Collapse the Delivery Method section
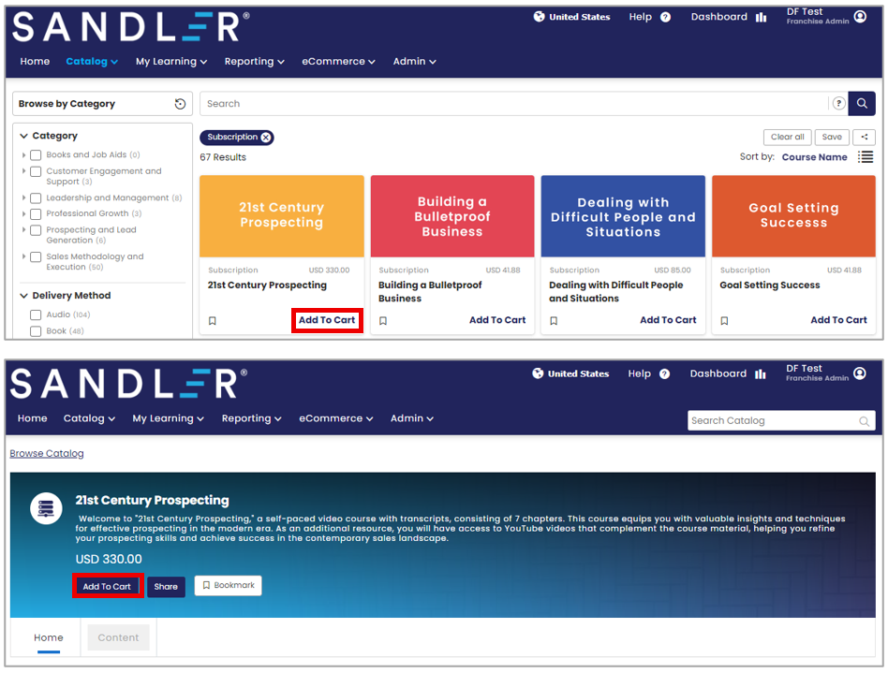 point(24,296)
